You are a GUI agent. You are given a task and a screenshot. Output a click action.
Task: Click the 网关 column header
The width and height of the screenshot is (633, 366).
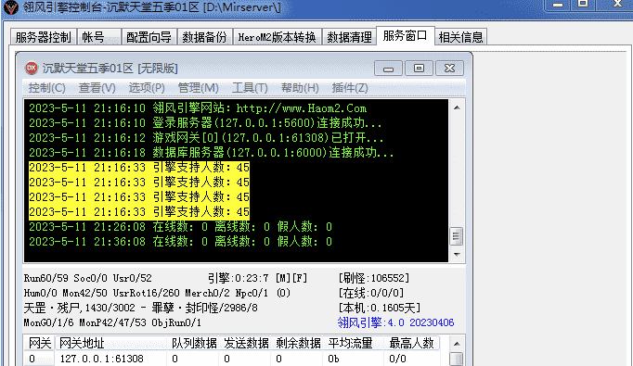point(39,343)
